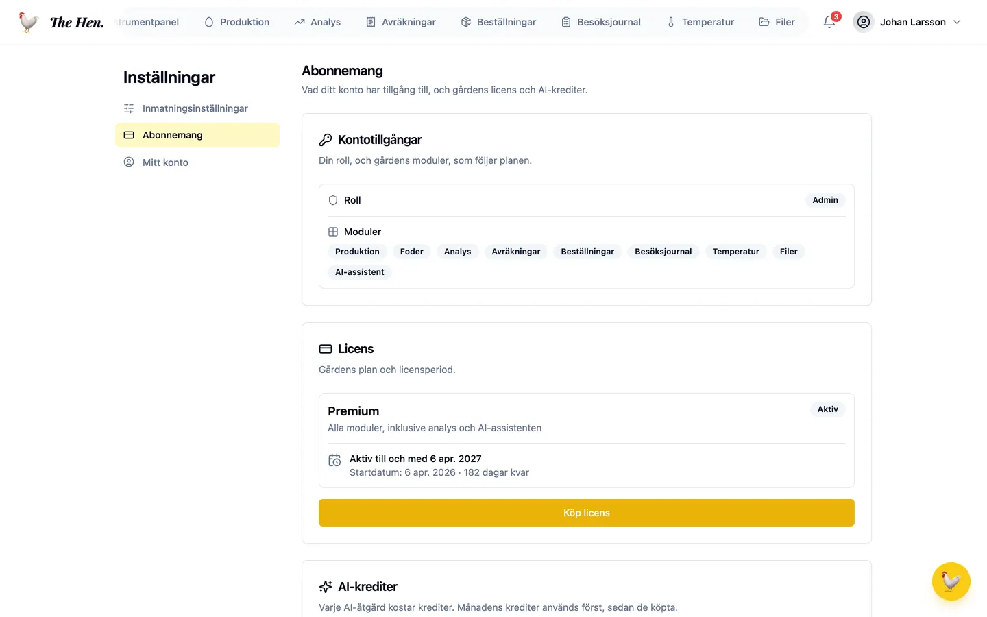Click the calendar clock icon in license
987x617 pixels.
pyautogui.click(x=334, y=461)
